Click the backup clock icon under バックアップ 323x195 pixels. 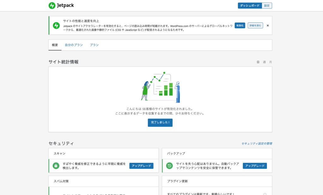click(x=169, y=166)
